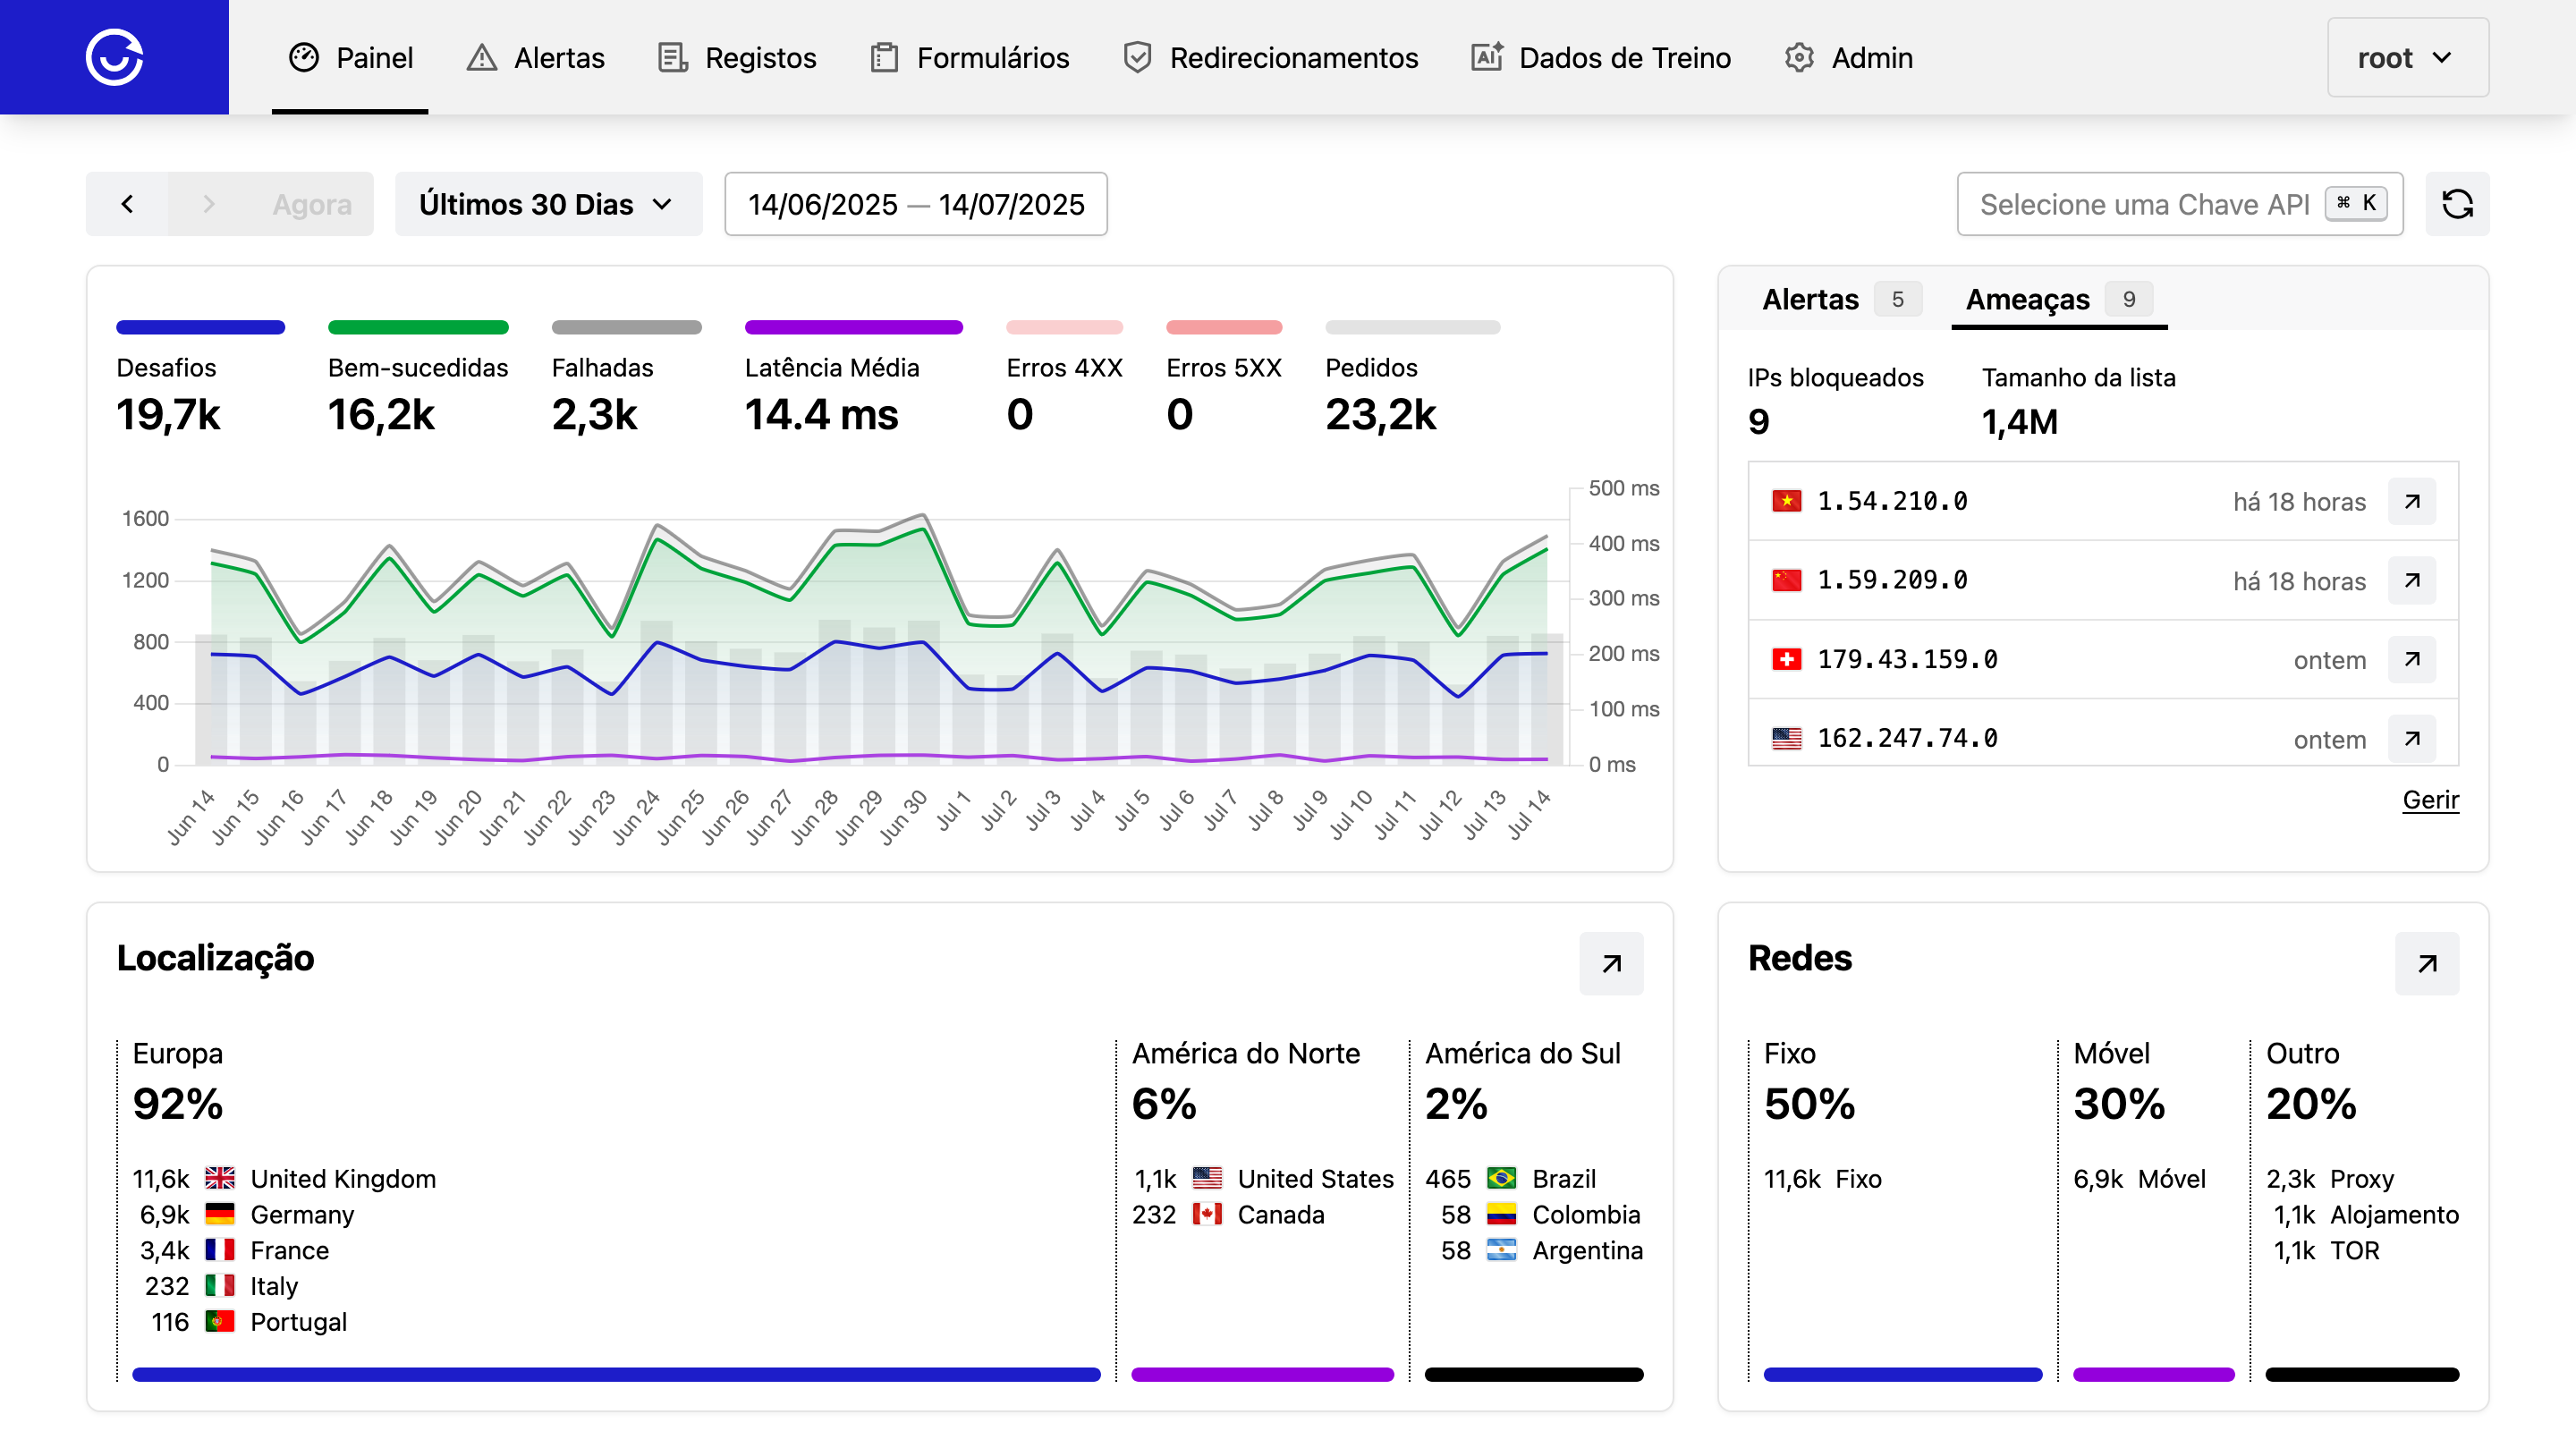This screenshot has width=2576, height=1431.
Task: Open details for threat IP 1.54.210.0
Action: pyautogui.click(x=2413, y=501)
